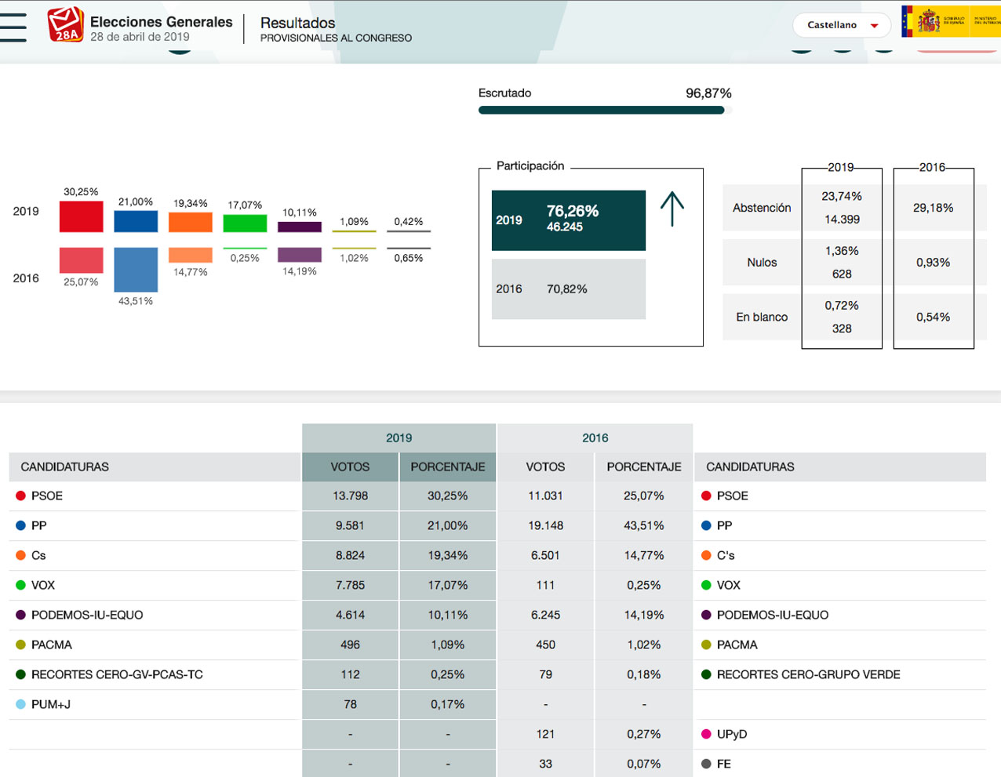This screenshot has height=777, width=1001.
Task: Click the red PSOE 2019 bar
Action: pos(82,216)
